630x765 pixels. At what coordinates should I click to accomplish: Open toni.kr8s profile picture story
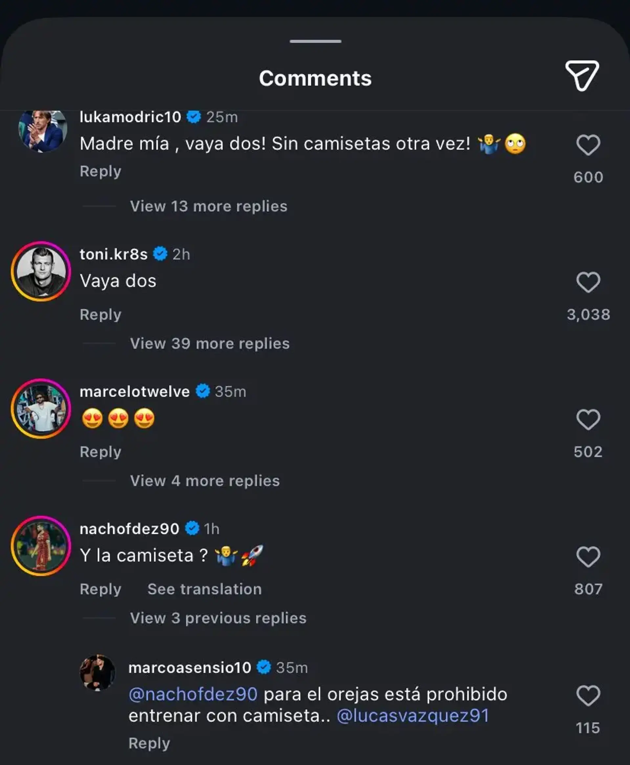pyautogui.click(x=41, y=271)
